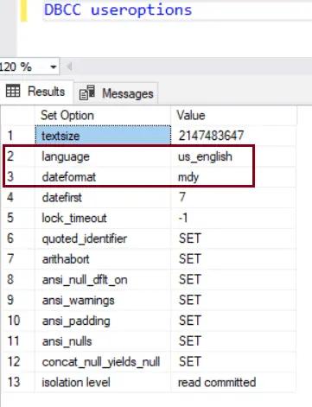Switch to the Messages tab
312x407 pixels.
tap(116, 93)
